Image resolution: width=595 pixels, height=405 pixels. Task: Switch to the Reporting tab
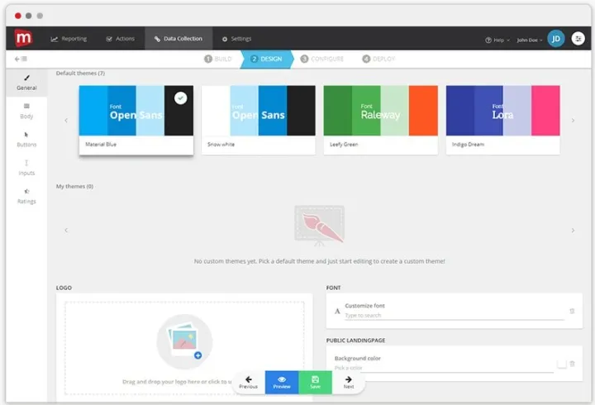(69, 39)
